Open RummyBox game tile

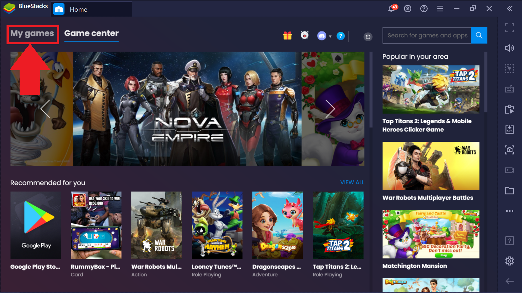click(x=96, y=225)
